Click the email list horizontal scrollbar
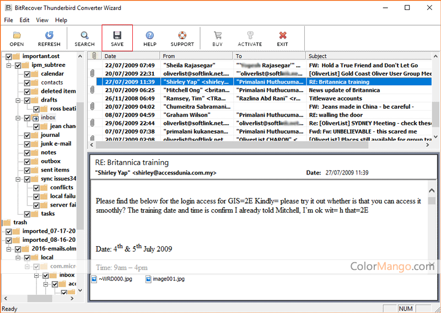 point(232,145)
